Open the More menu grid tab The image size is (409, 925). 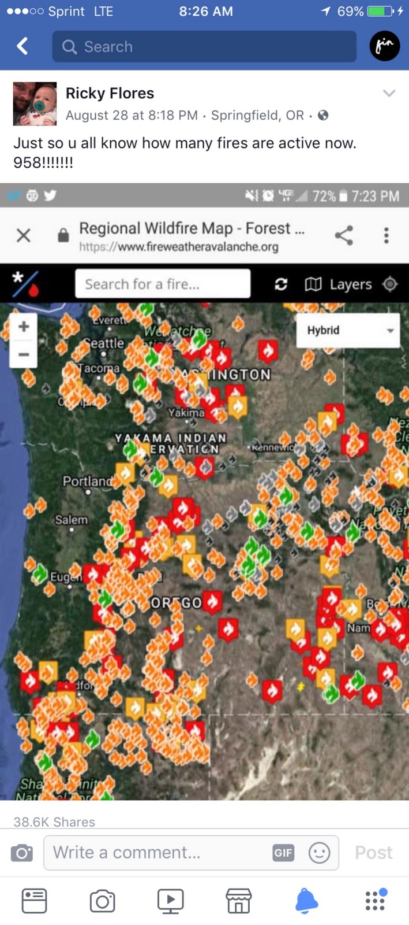click(376, 900)
